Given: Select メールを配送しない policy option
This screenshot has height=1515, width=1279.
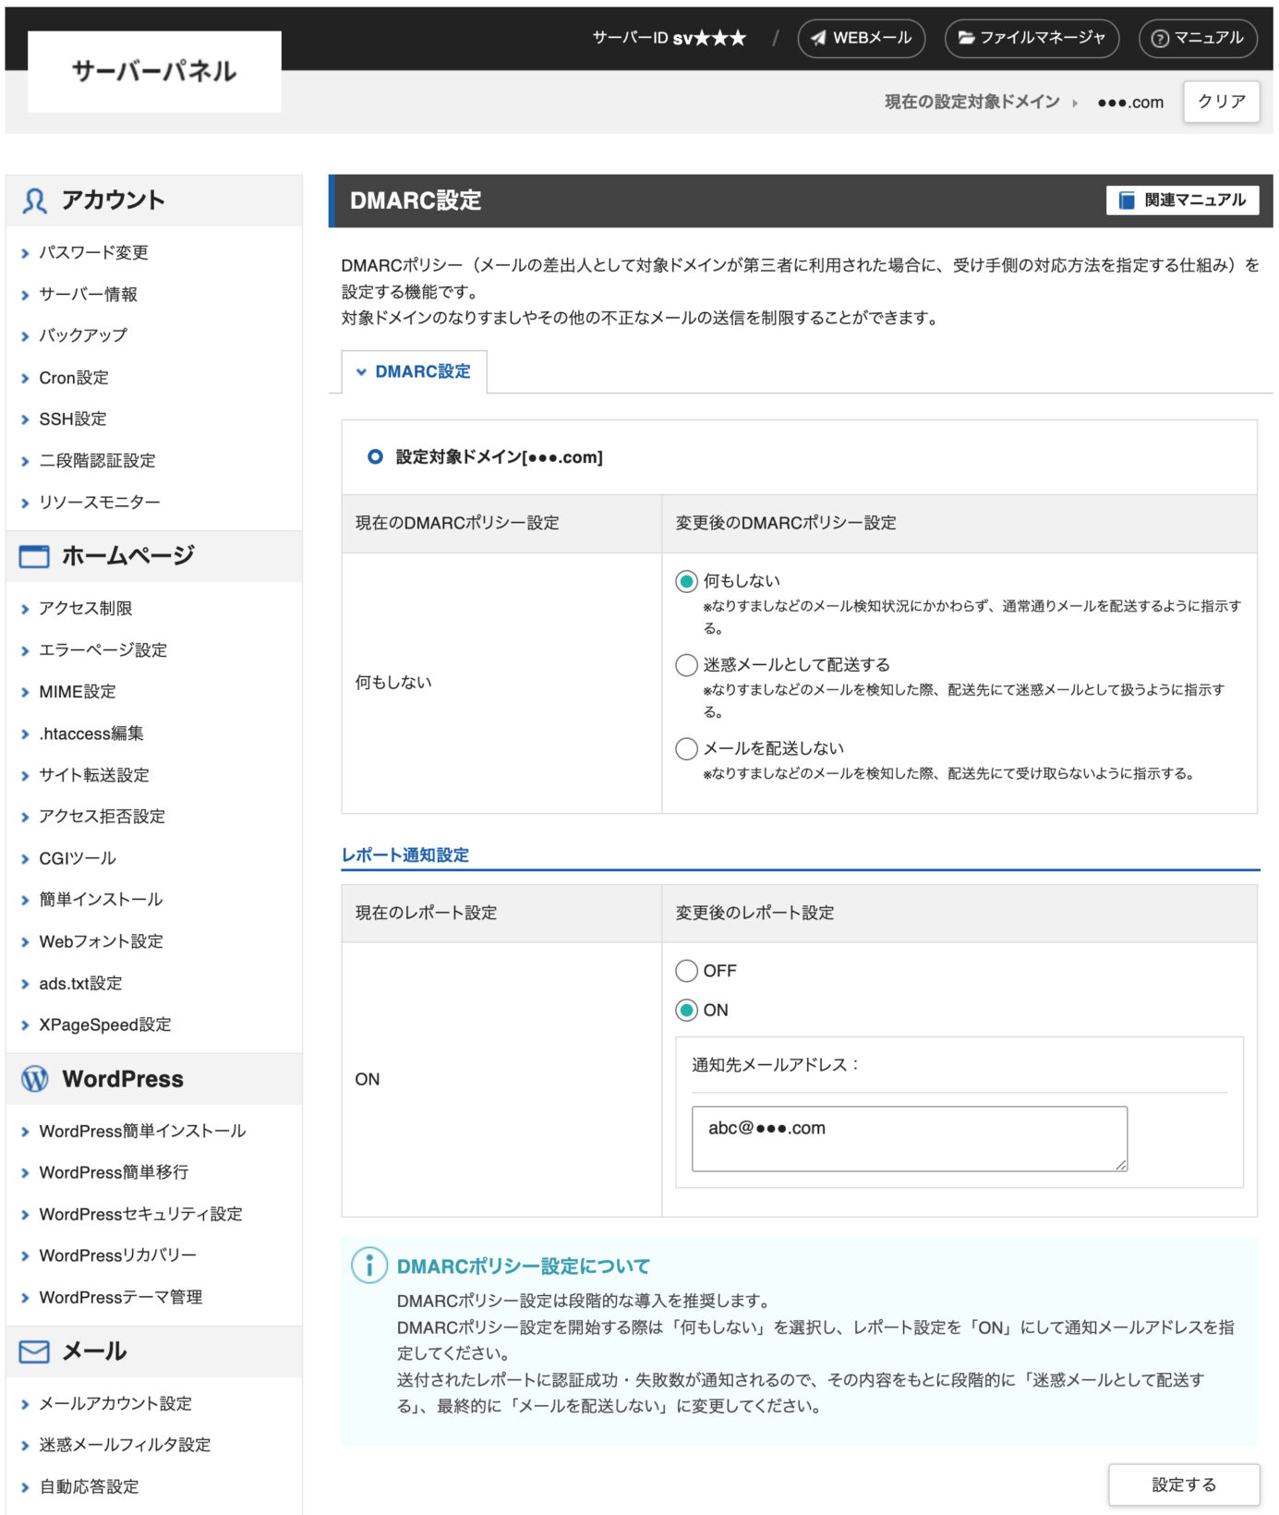Looking at the screenshot, I should [x=686, y=748].
